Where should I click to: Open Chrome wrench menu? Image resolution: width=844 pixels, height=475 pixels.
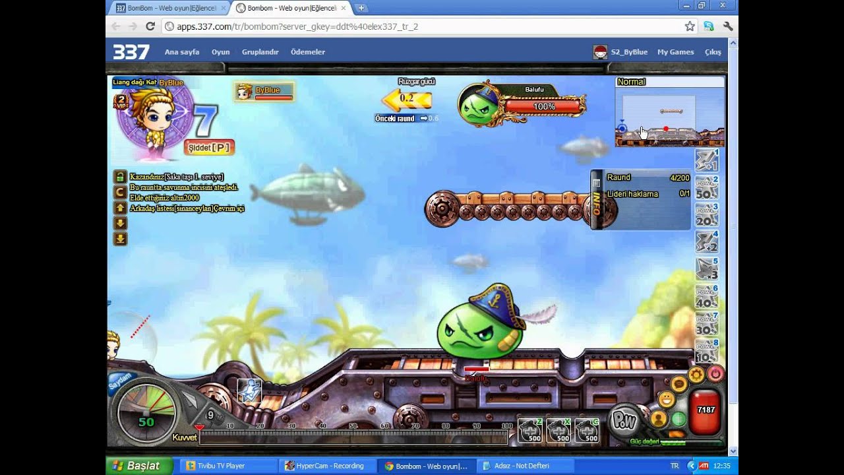[728, 26]
